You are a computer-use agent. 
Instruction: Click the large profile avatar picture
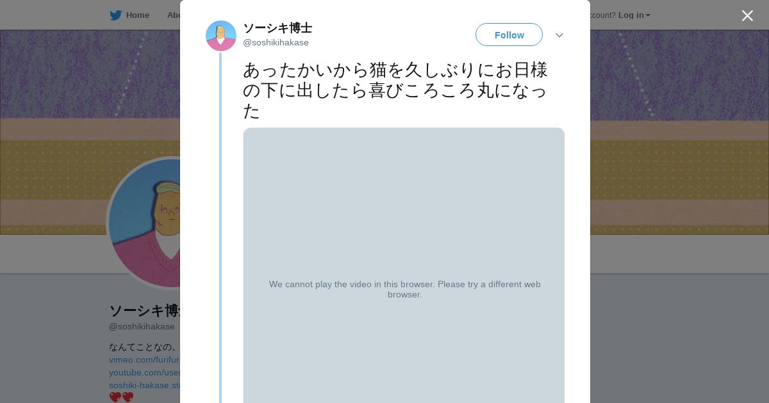point(145,224)
